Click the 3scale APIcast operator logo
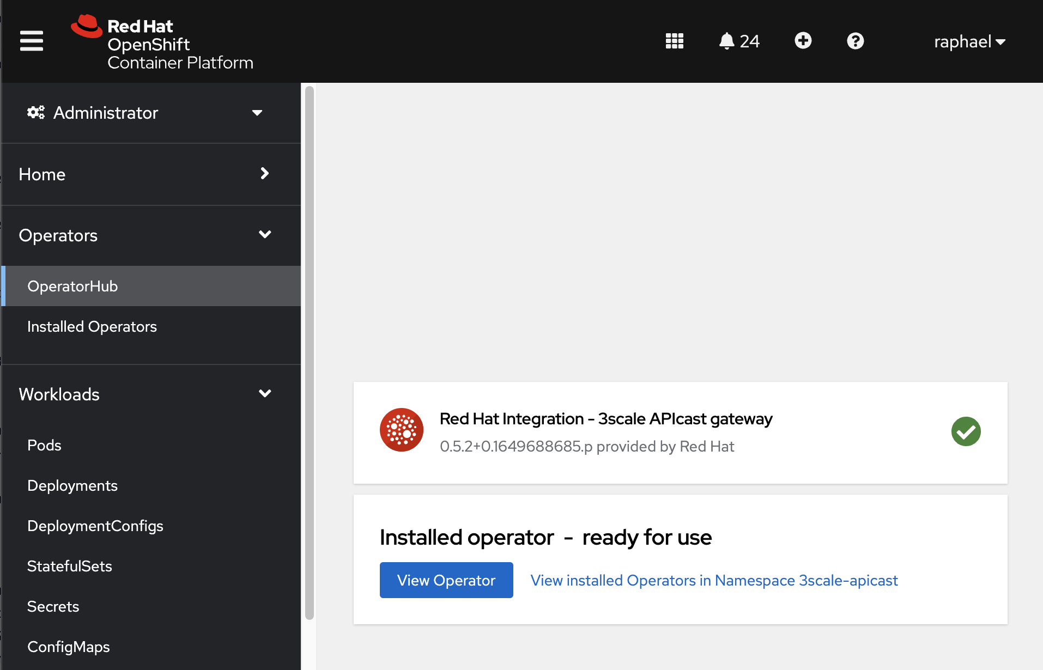 (x=402, y=430)
